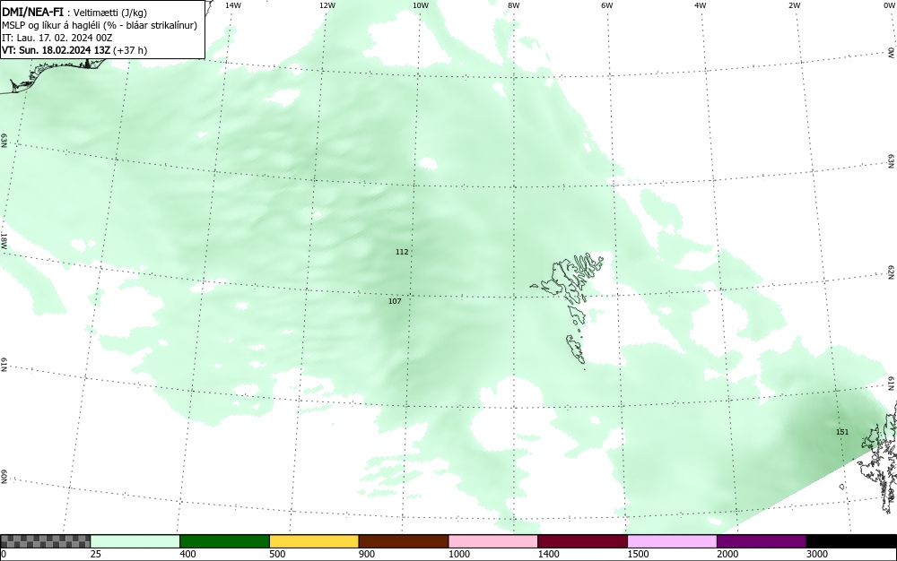Viewport: 897px width, 561px height.
Task: Click the pink 1000–1400 legend swatch
Action: click(493, 541)
